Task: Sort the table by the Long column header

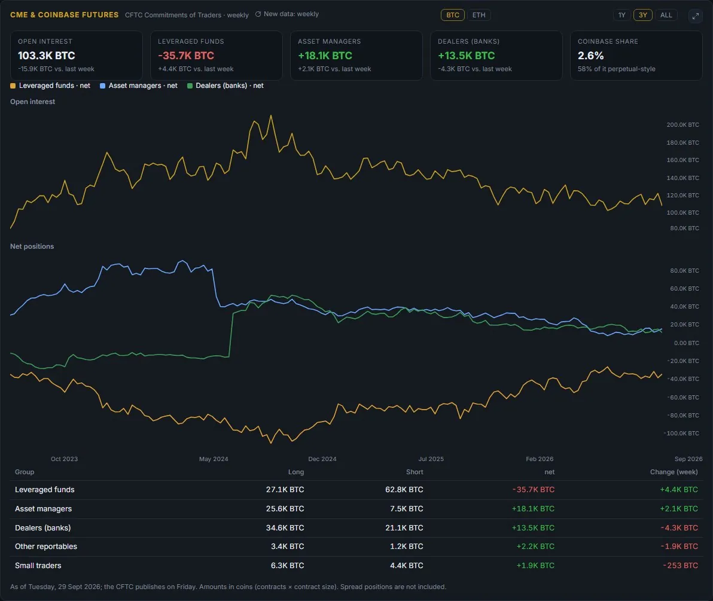Action: click(296, 472)
